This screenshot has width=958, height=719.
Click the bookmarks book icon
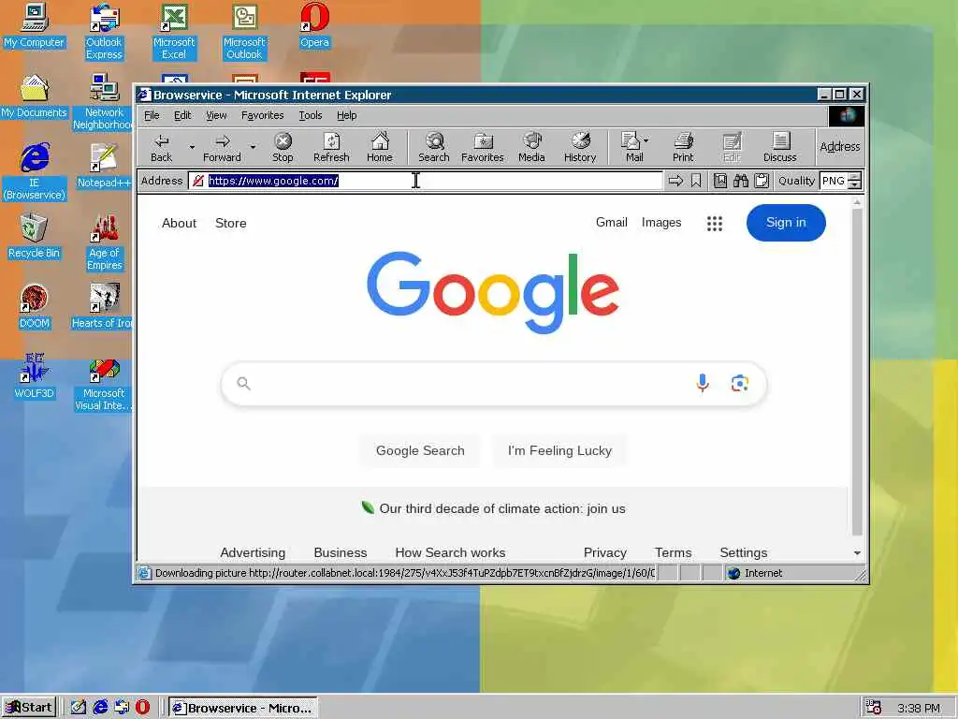pos(720,181)
